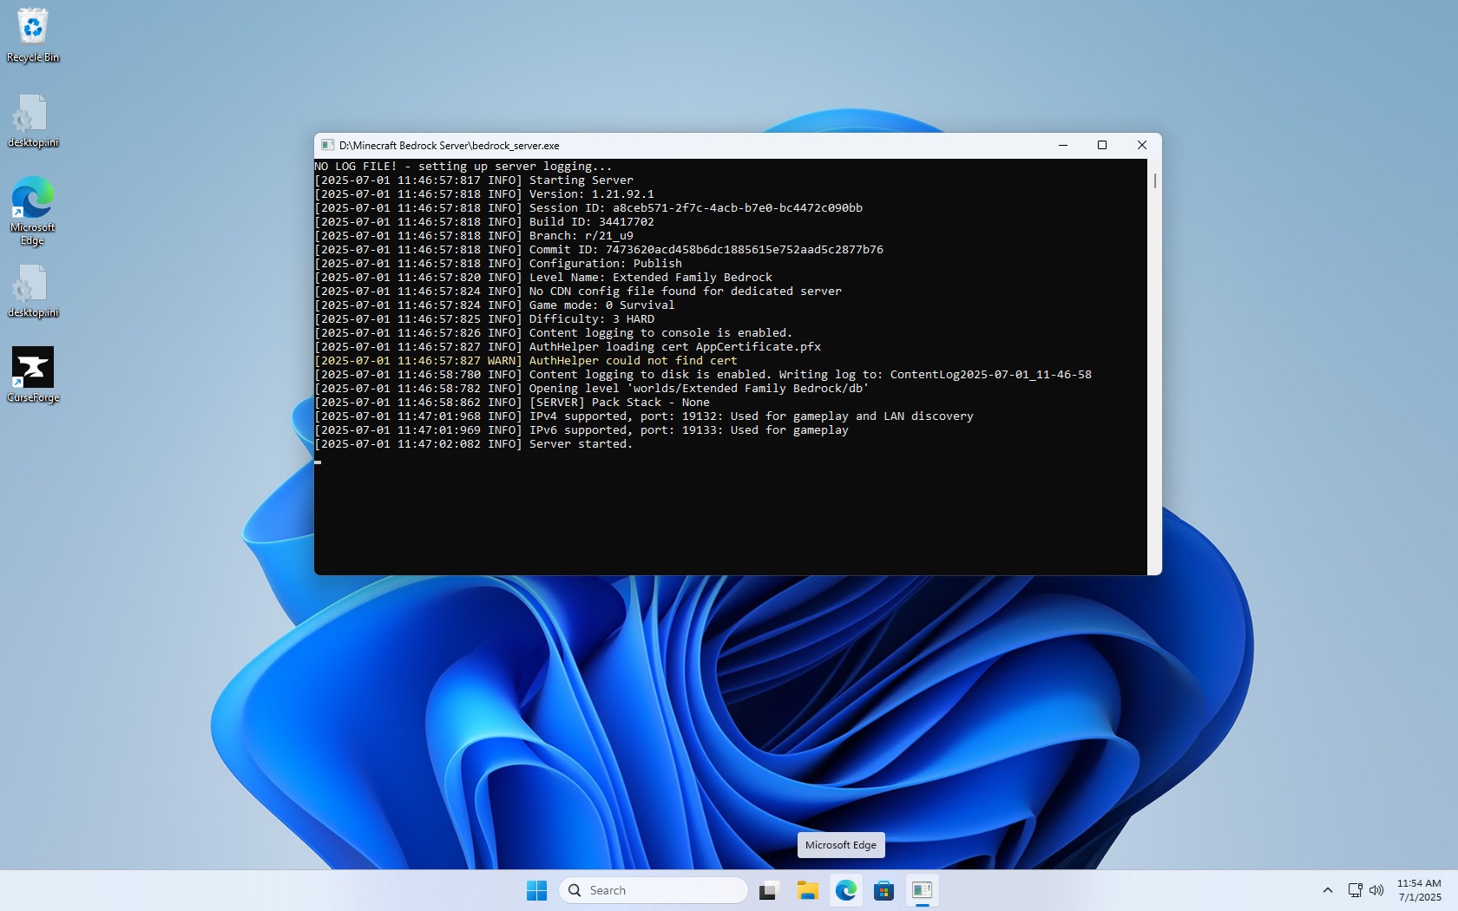Open Microsoft Store from the taskbar
Viewport: 1458px width, 911px height.
tap(884, 890)
